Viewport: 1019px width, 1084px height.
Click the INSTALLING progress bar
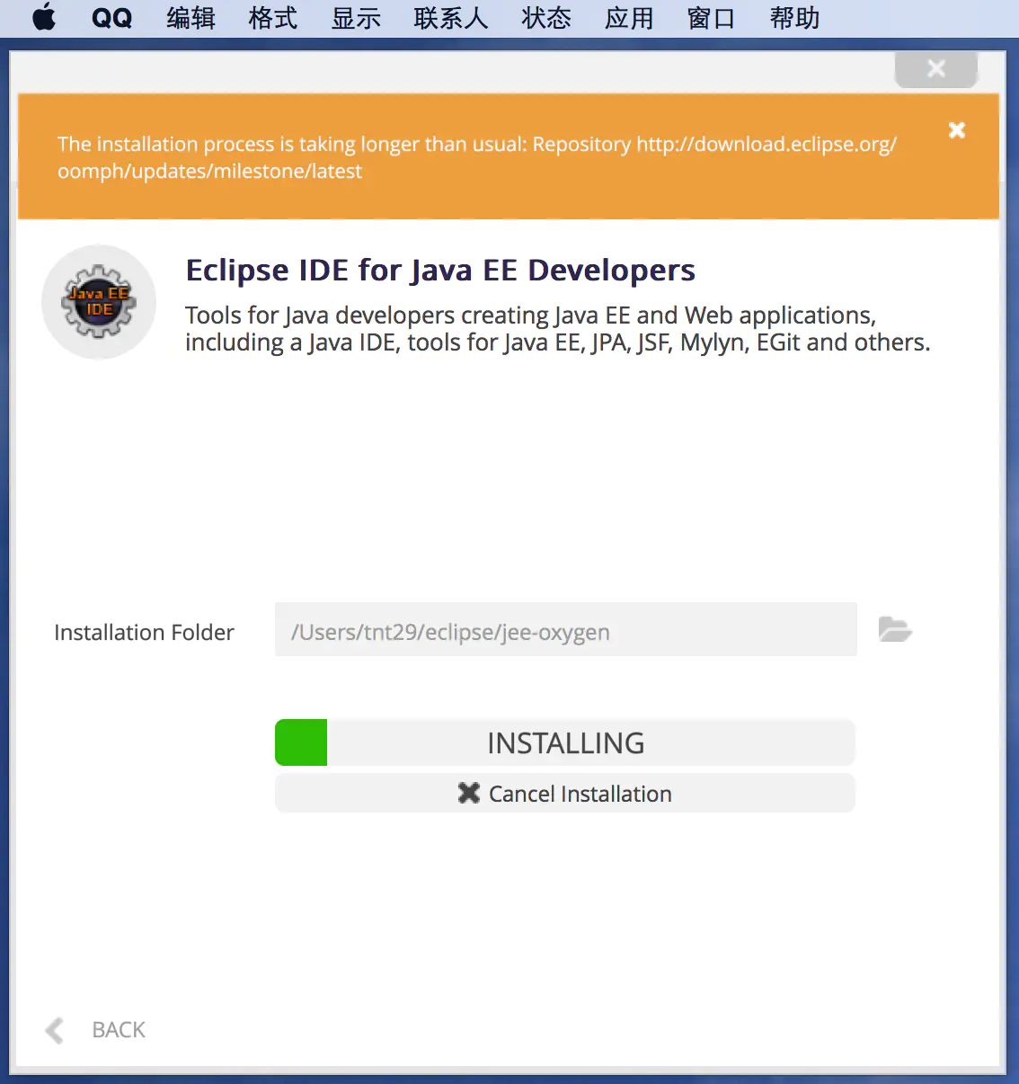[x=565, y=742]
